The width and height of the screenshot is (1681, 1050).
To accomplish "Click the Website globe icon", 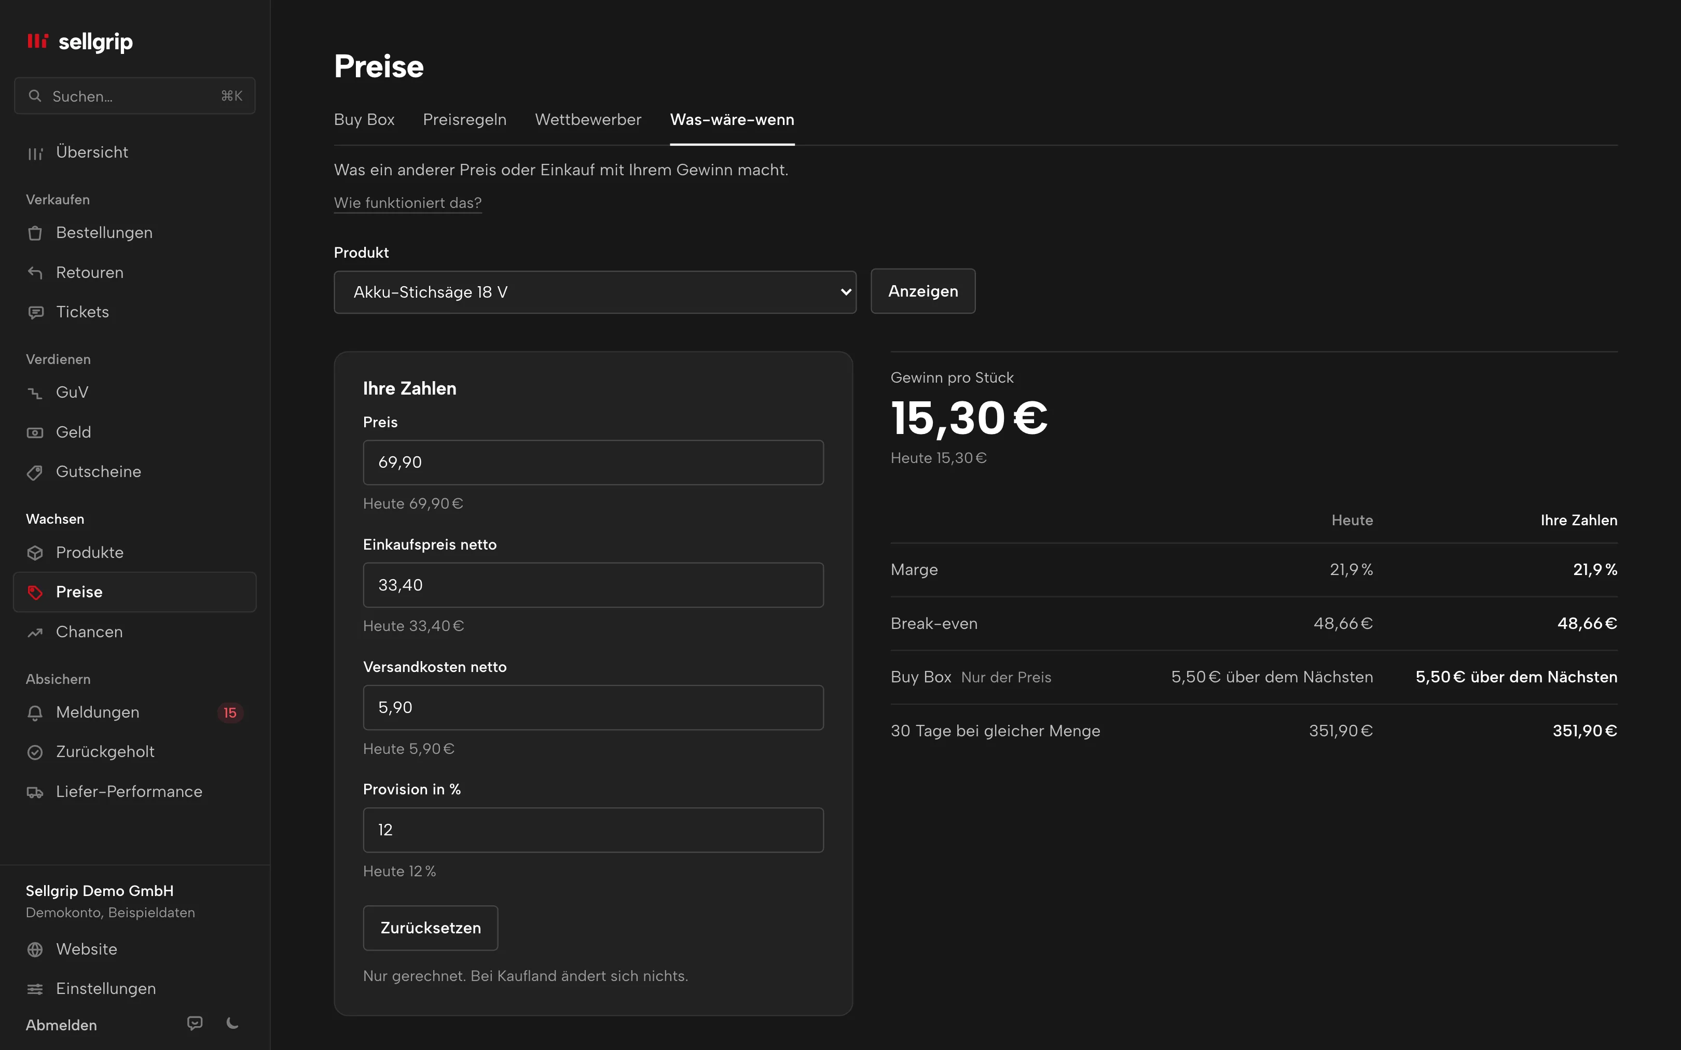I will pos(35,949).
